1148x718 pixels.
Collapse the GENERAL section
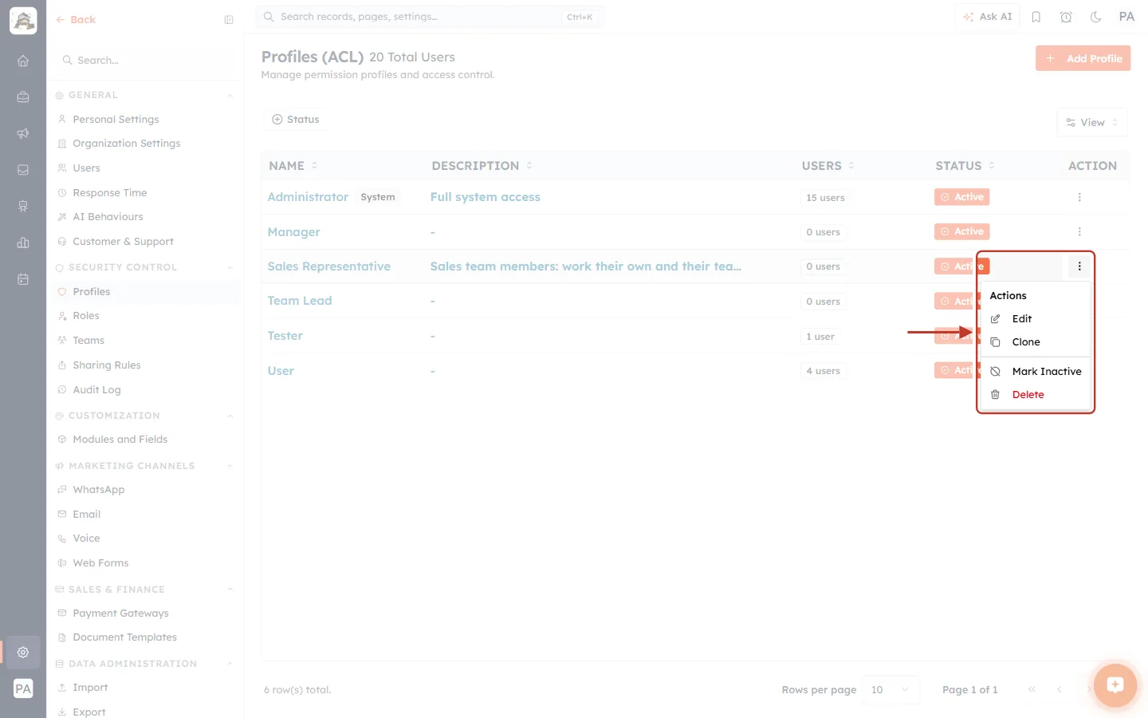tap(230, 96)
